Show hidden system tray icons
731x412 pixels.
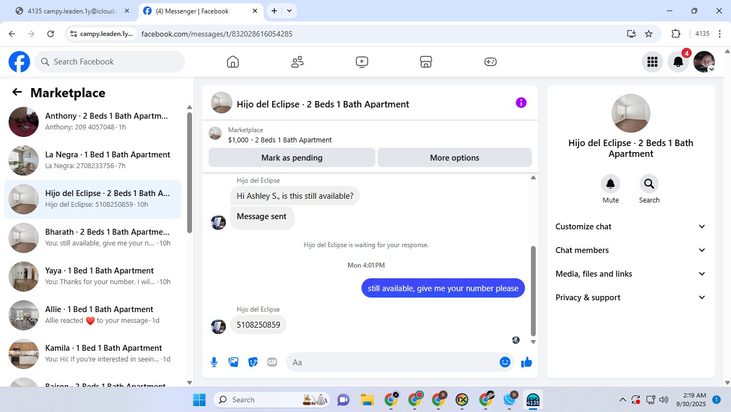[623, 400]
